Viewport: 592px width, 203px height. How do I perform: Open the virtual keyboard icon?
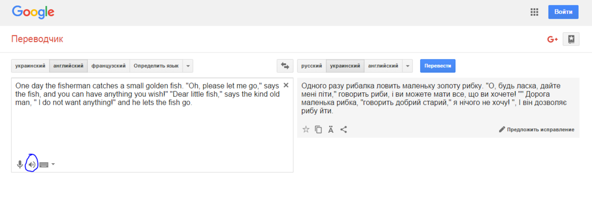43,164
